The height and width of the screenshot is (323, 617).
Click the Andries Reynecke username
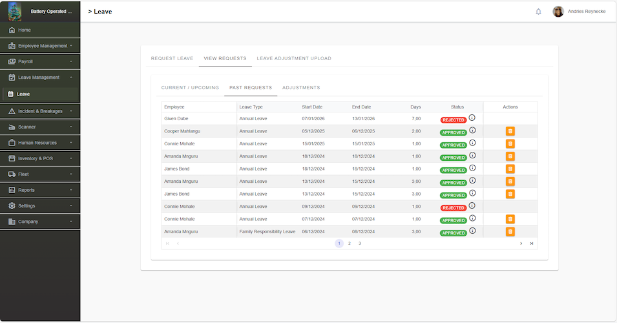(x=587, y=12)
